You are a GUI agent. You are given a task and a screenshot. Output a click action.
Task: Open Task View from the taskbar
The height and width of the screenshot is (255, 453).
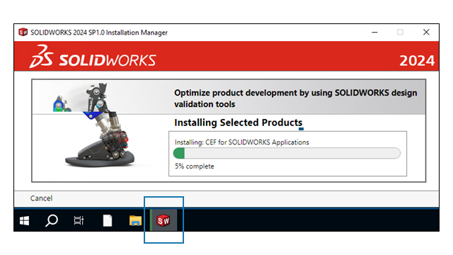[79, 220]
